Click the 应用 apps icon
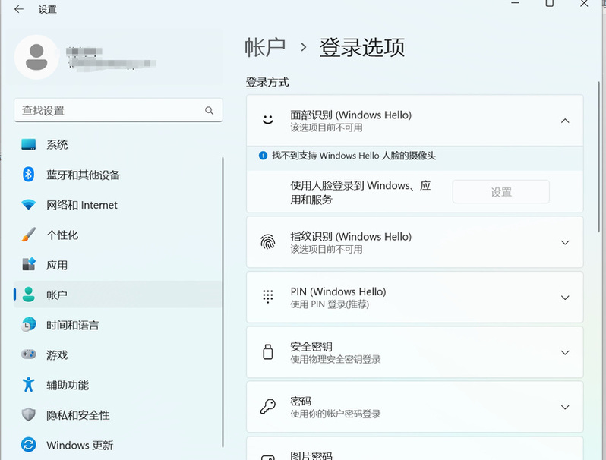The width and height of the screenshot is (606, 460). click(29, 265)
